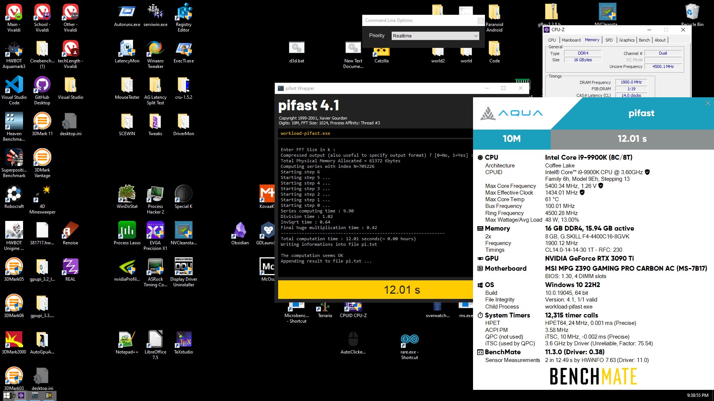The height and width of the screenshot is (401, 714).
Task: Activate the BenchMate taskbar icon
Action: pyautogui.click(x=49, y=395)
